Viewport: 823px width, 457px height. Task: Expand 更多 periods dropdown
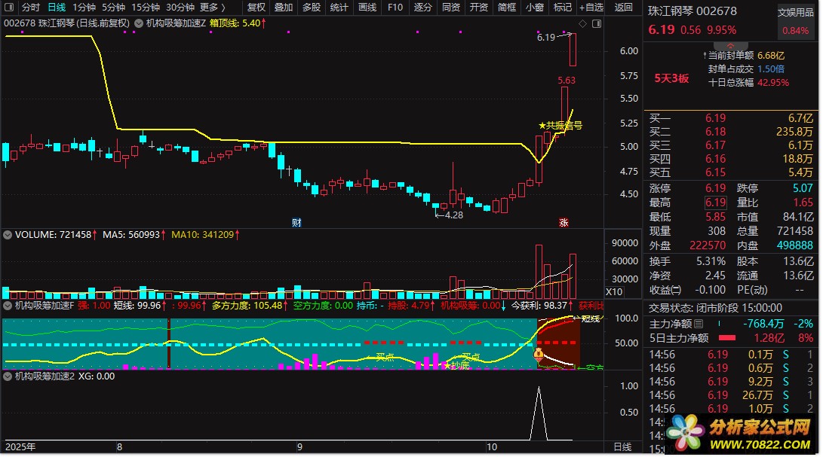[x=213, y=8]
